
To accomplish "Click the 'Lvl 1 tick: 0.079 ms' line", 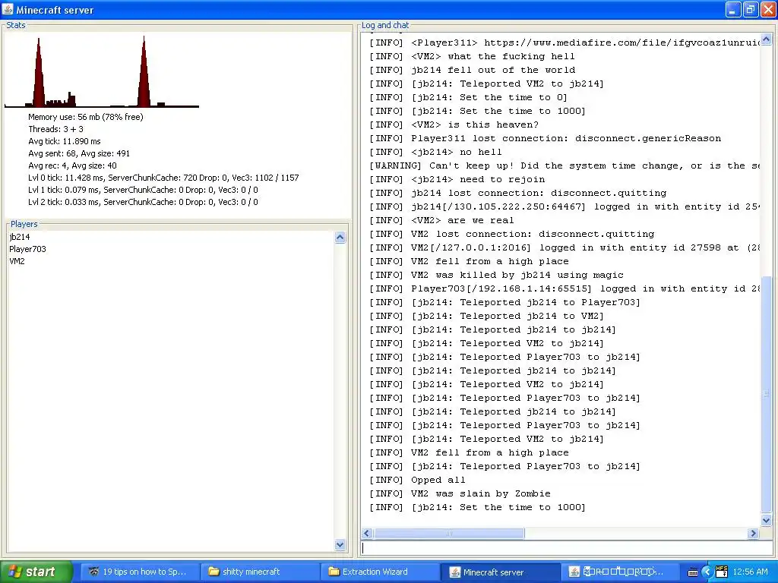I will click(x=143, y=190).
